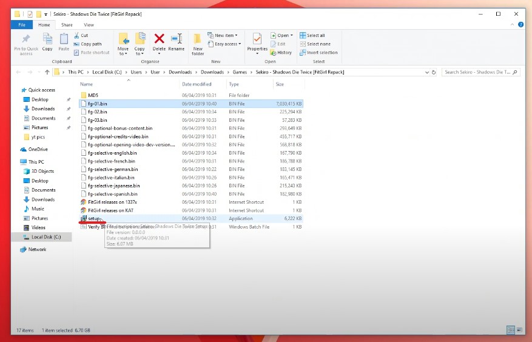Select fg-selective-japanese.bin file
532x342 pixels.
(191, 186)
